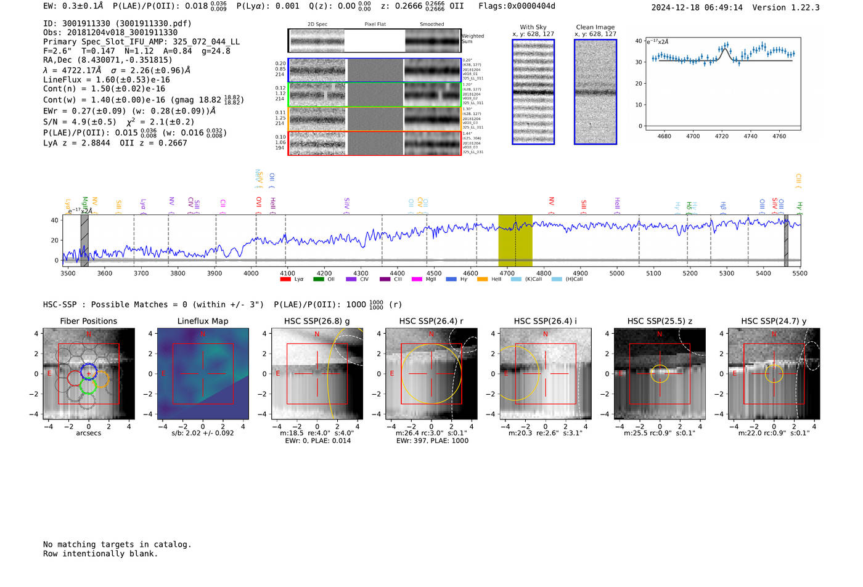Click the red Lyα legend swatch
The image size is (863, 587).
(285, 279)
